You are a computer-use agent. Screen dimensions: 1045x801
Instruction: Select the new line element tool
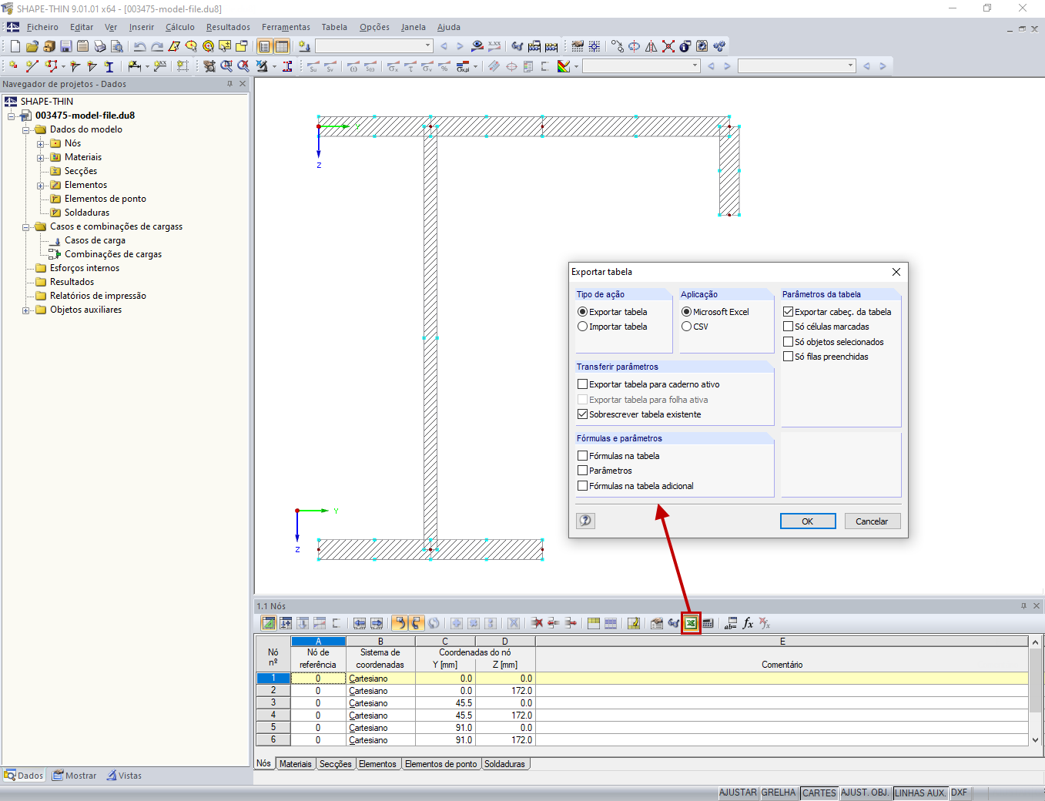coord(32,66)
